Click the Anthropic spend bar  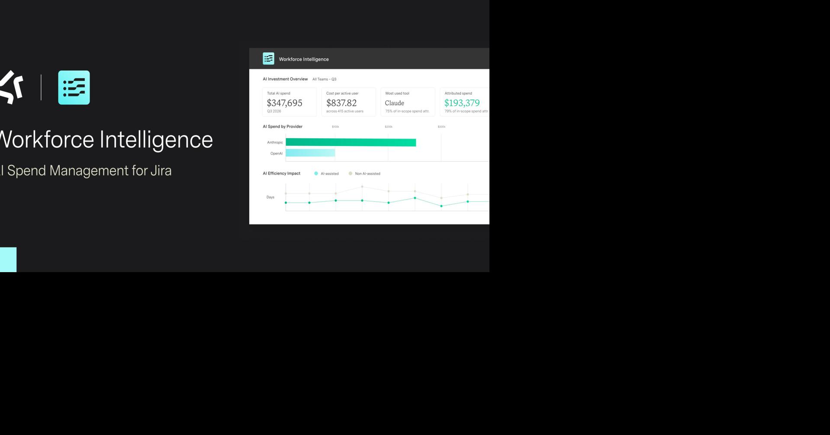[351, 143]
